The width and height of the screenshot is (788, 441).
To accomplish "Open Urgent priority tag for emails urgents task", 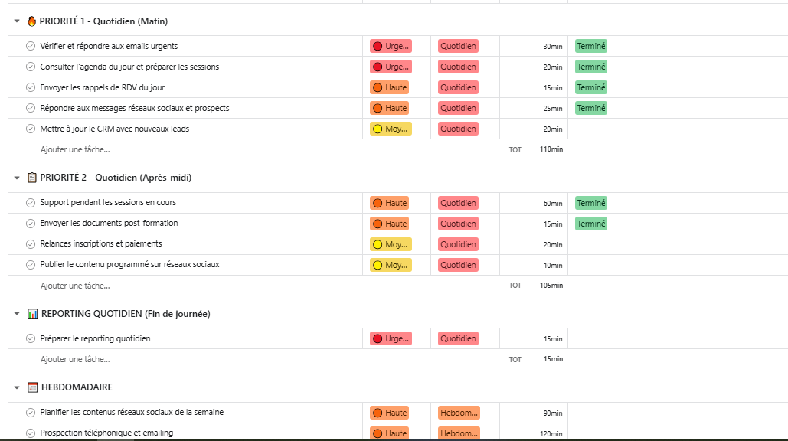I will click(x=391, y=46).
